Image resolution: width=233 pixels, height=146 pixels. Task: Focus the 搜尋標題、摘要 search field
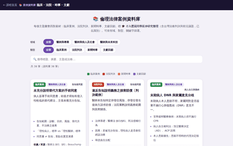pos(116,59)
